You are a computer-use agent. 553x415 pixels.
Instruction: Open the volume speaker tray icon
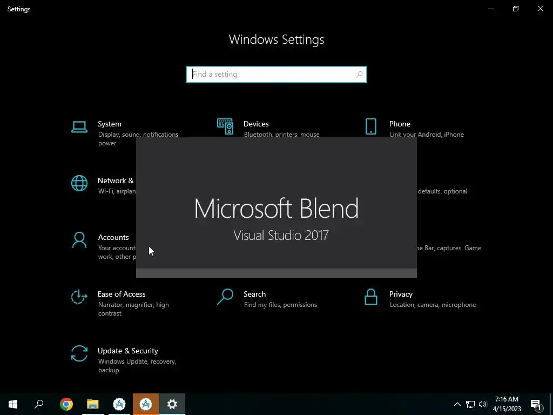[483, 404]
